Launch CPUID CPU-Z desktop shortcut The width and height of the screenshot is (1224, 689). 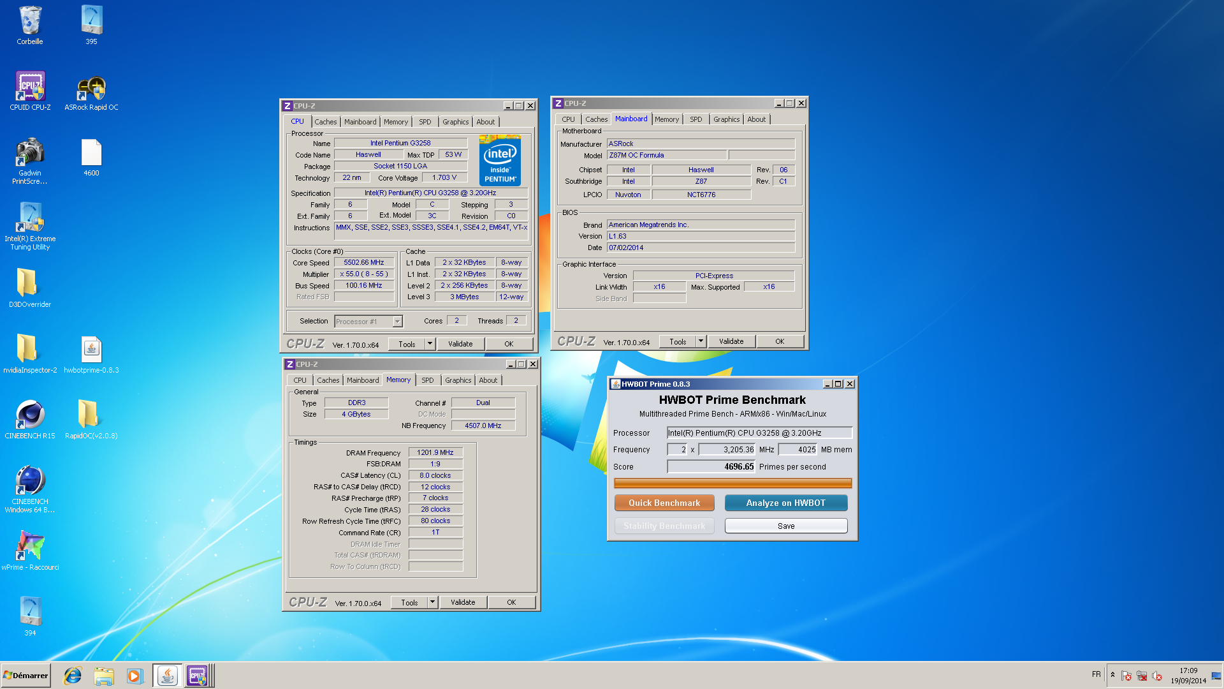click(x=30, y=91)
